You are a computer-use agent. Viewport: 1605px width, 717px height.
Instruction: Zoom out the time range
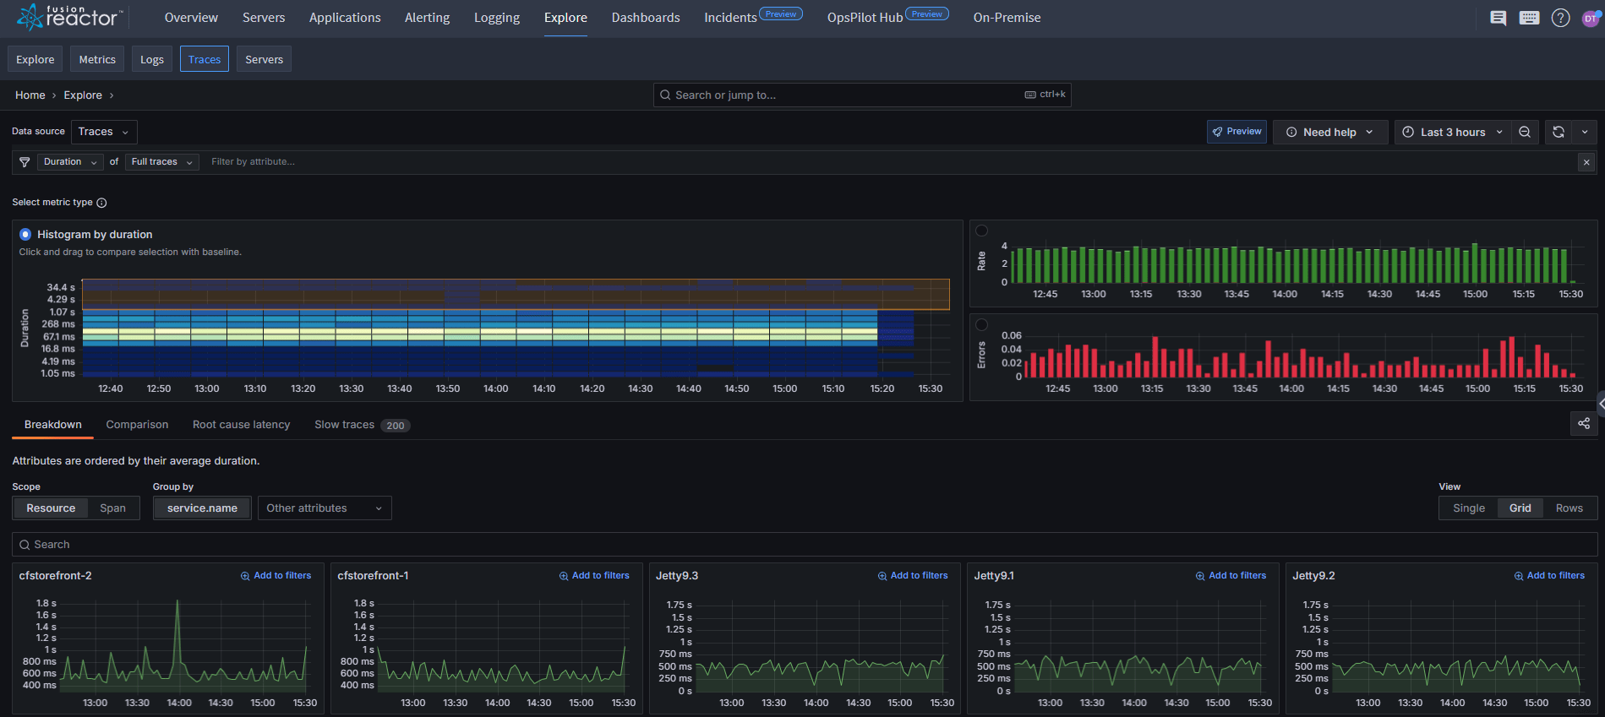coord(1525,132)
